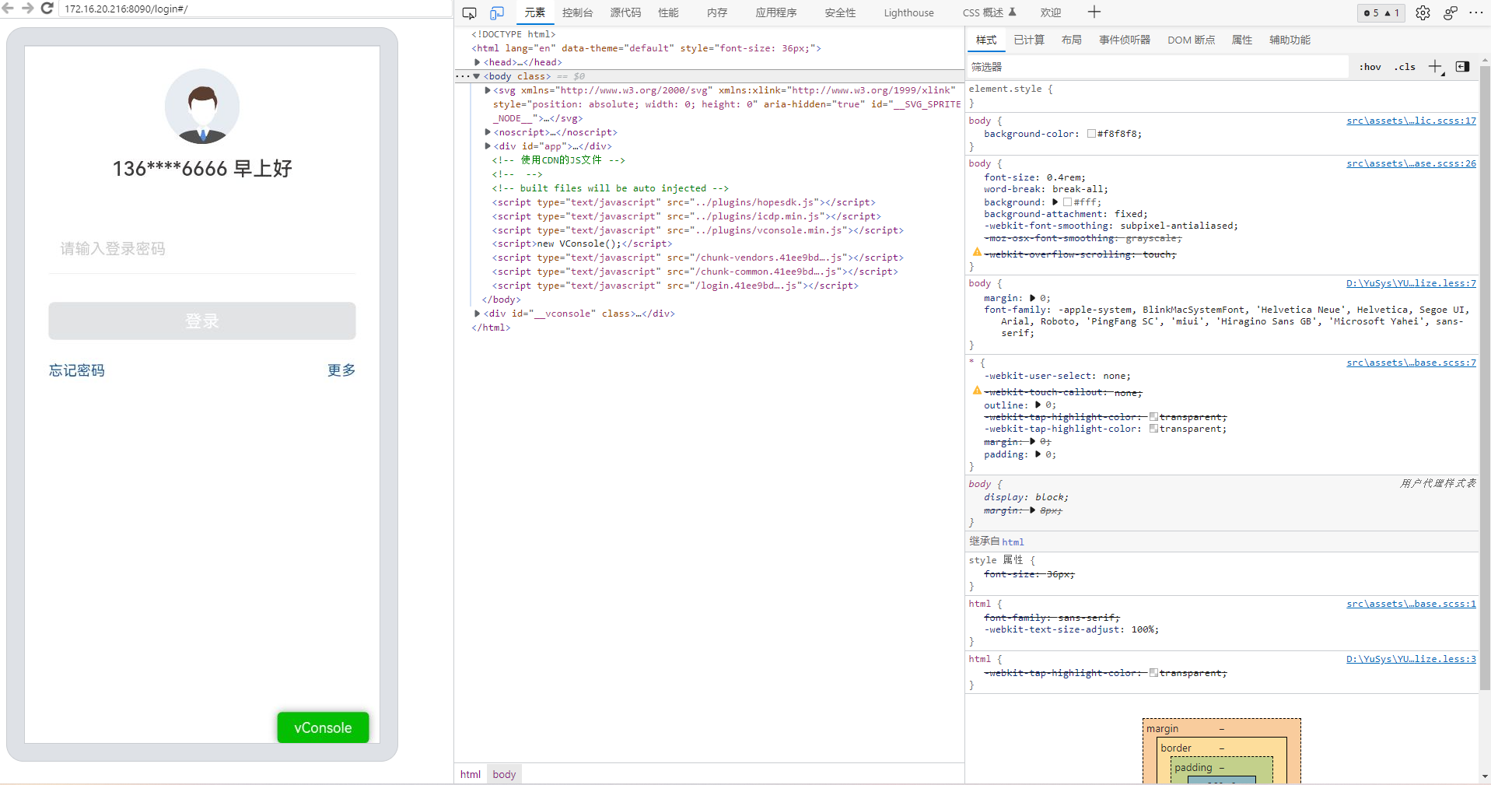The width and height of the screenshot is (1491, 785).
Task: Expand the padding shorthand property
Action: pyautogui.click(x=1038, y=454)
